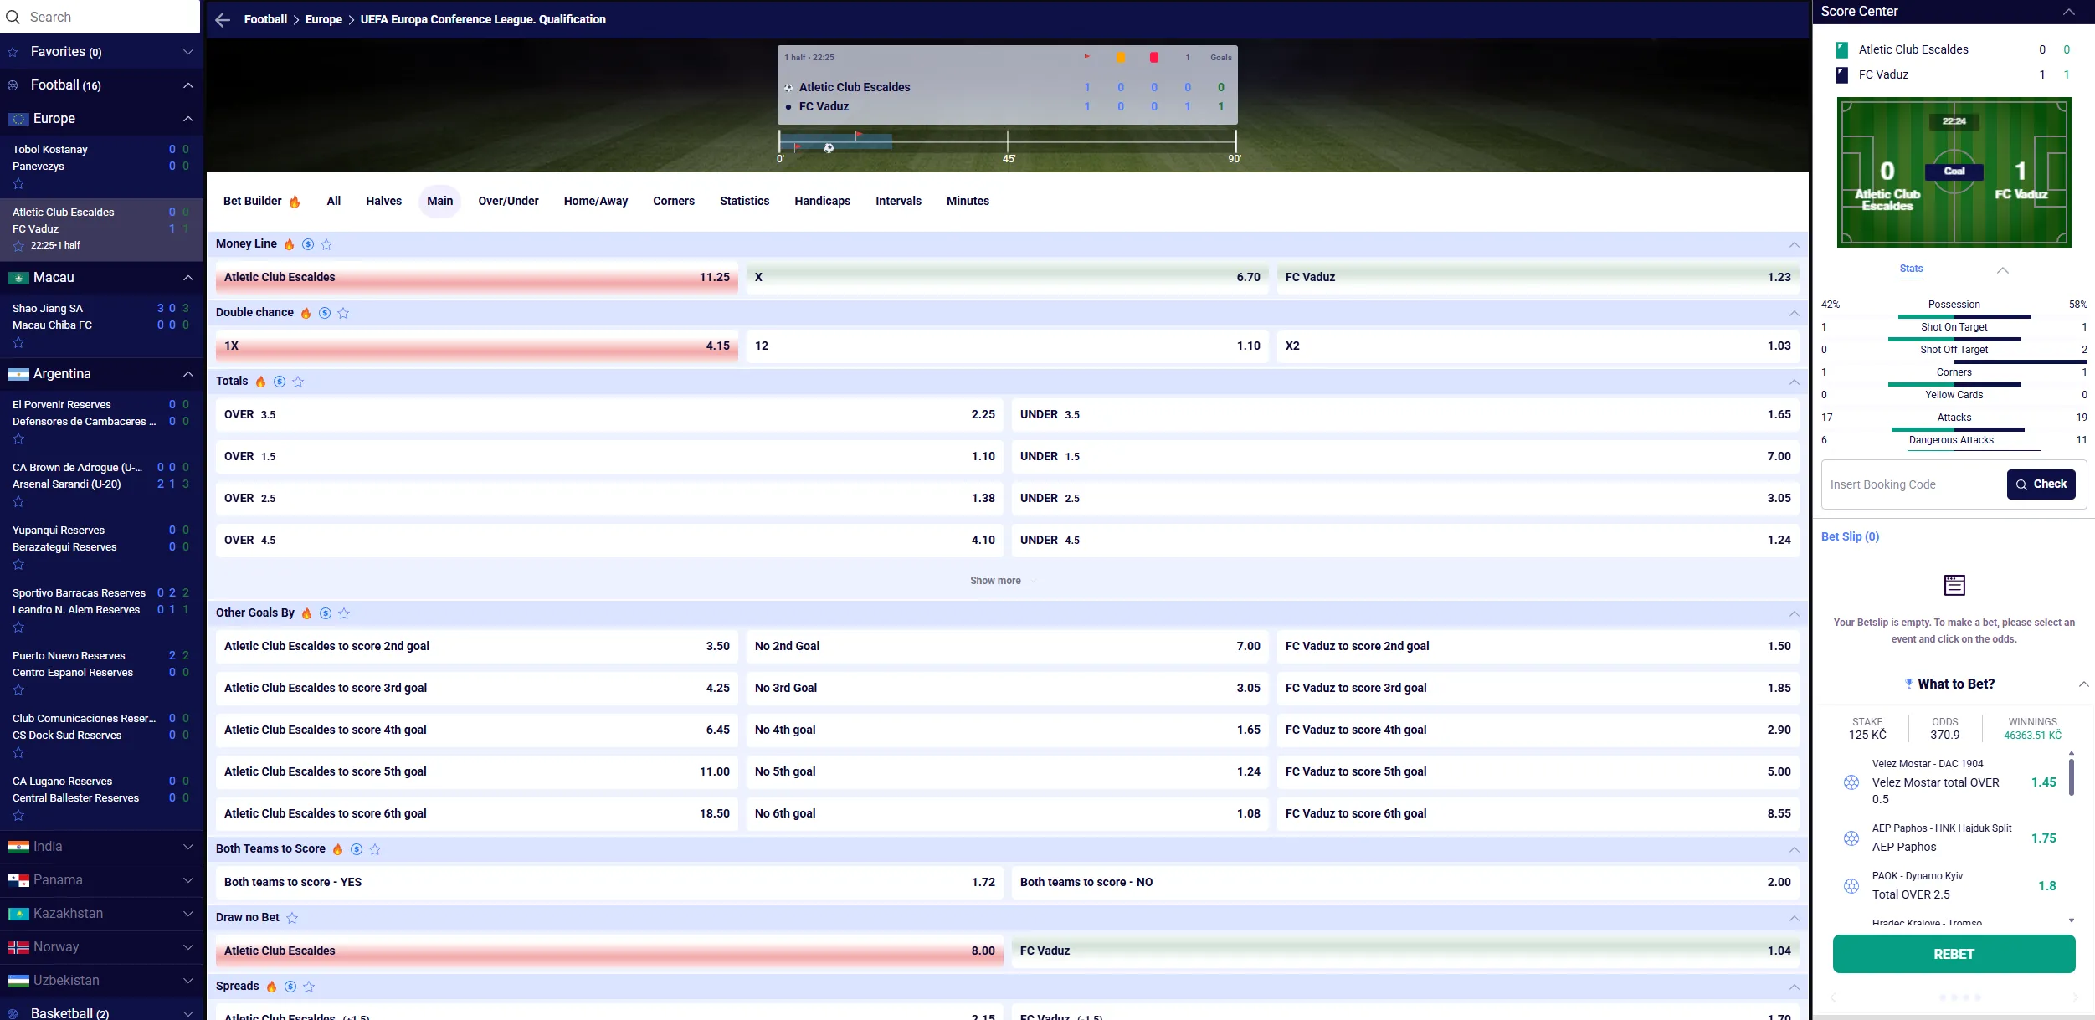Switch to the Handicaps tab
This screenshot has width=2095, height=1020.
[x=822, y=201]
